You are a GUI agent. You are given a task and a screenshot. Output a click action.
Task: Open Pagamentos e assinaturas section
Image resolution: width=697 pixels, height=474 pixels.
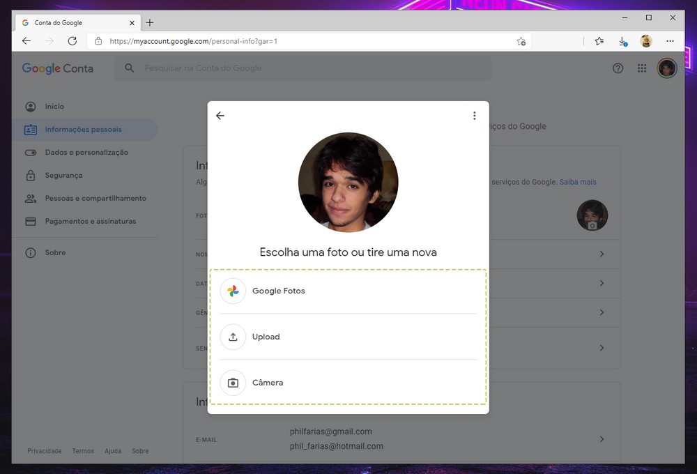(x=91, y=222)
